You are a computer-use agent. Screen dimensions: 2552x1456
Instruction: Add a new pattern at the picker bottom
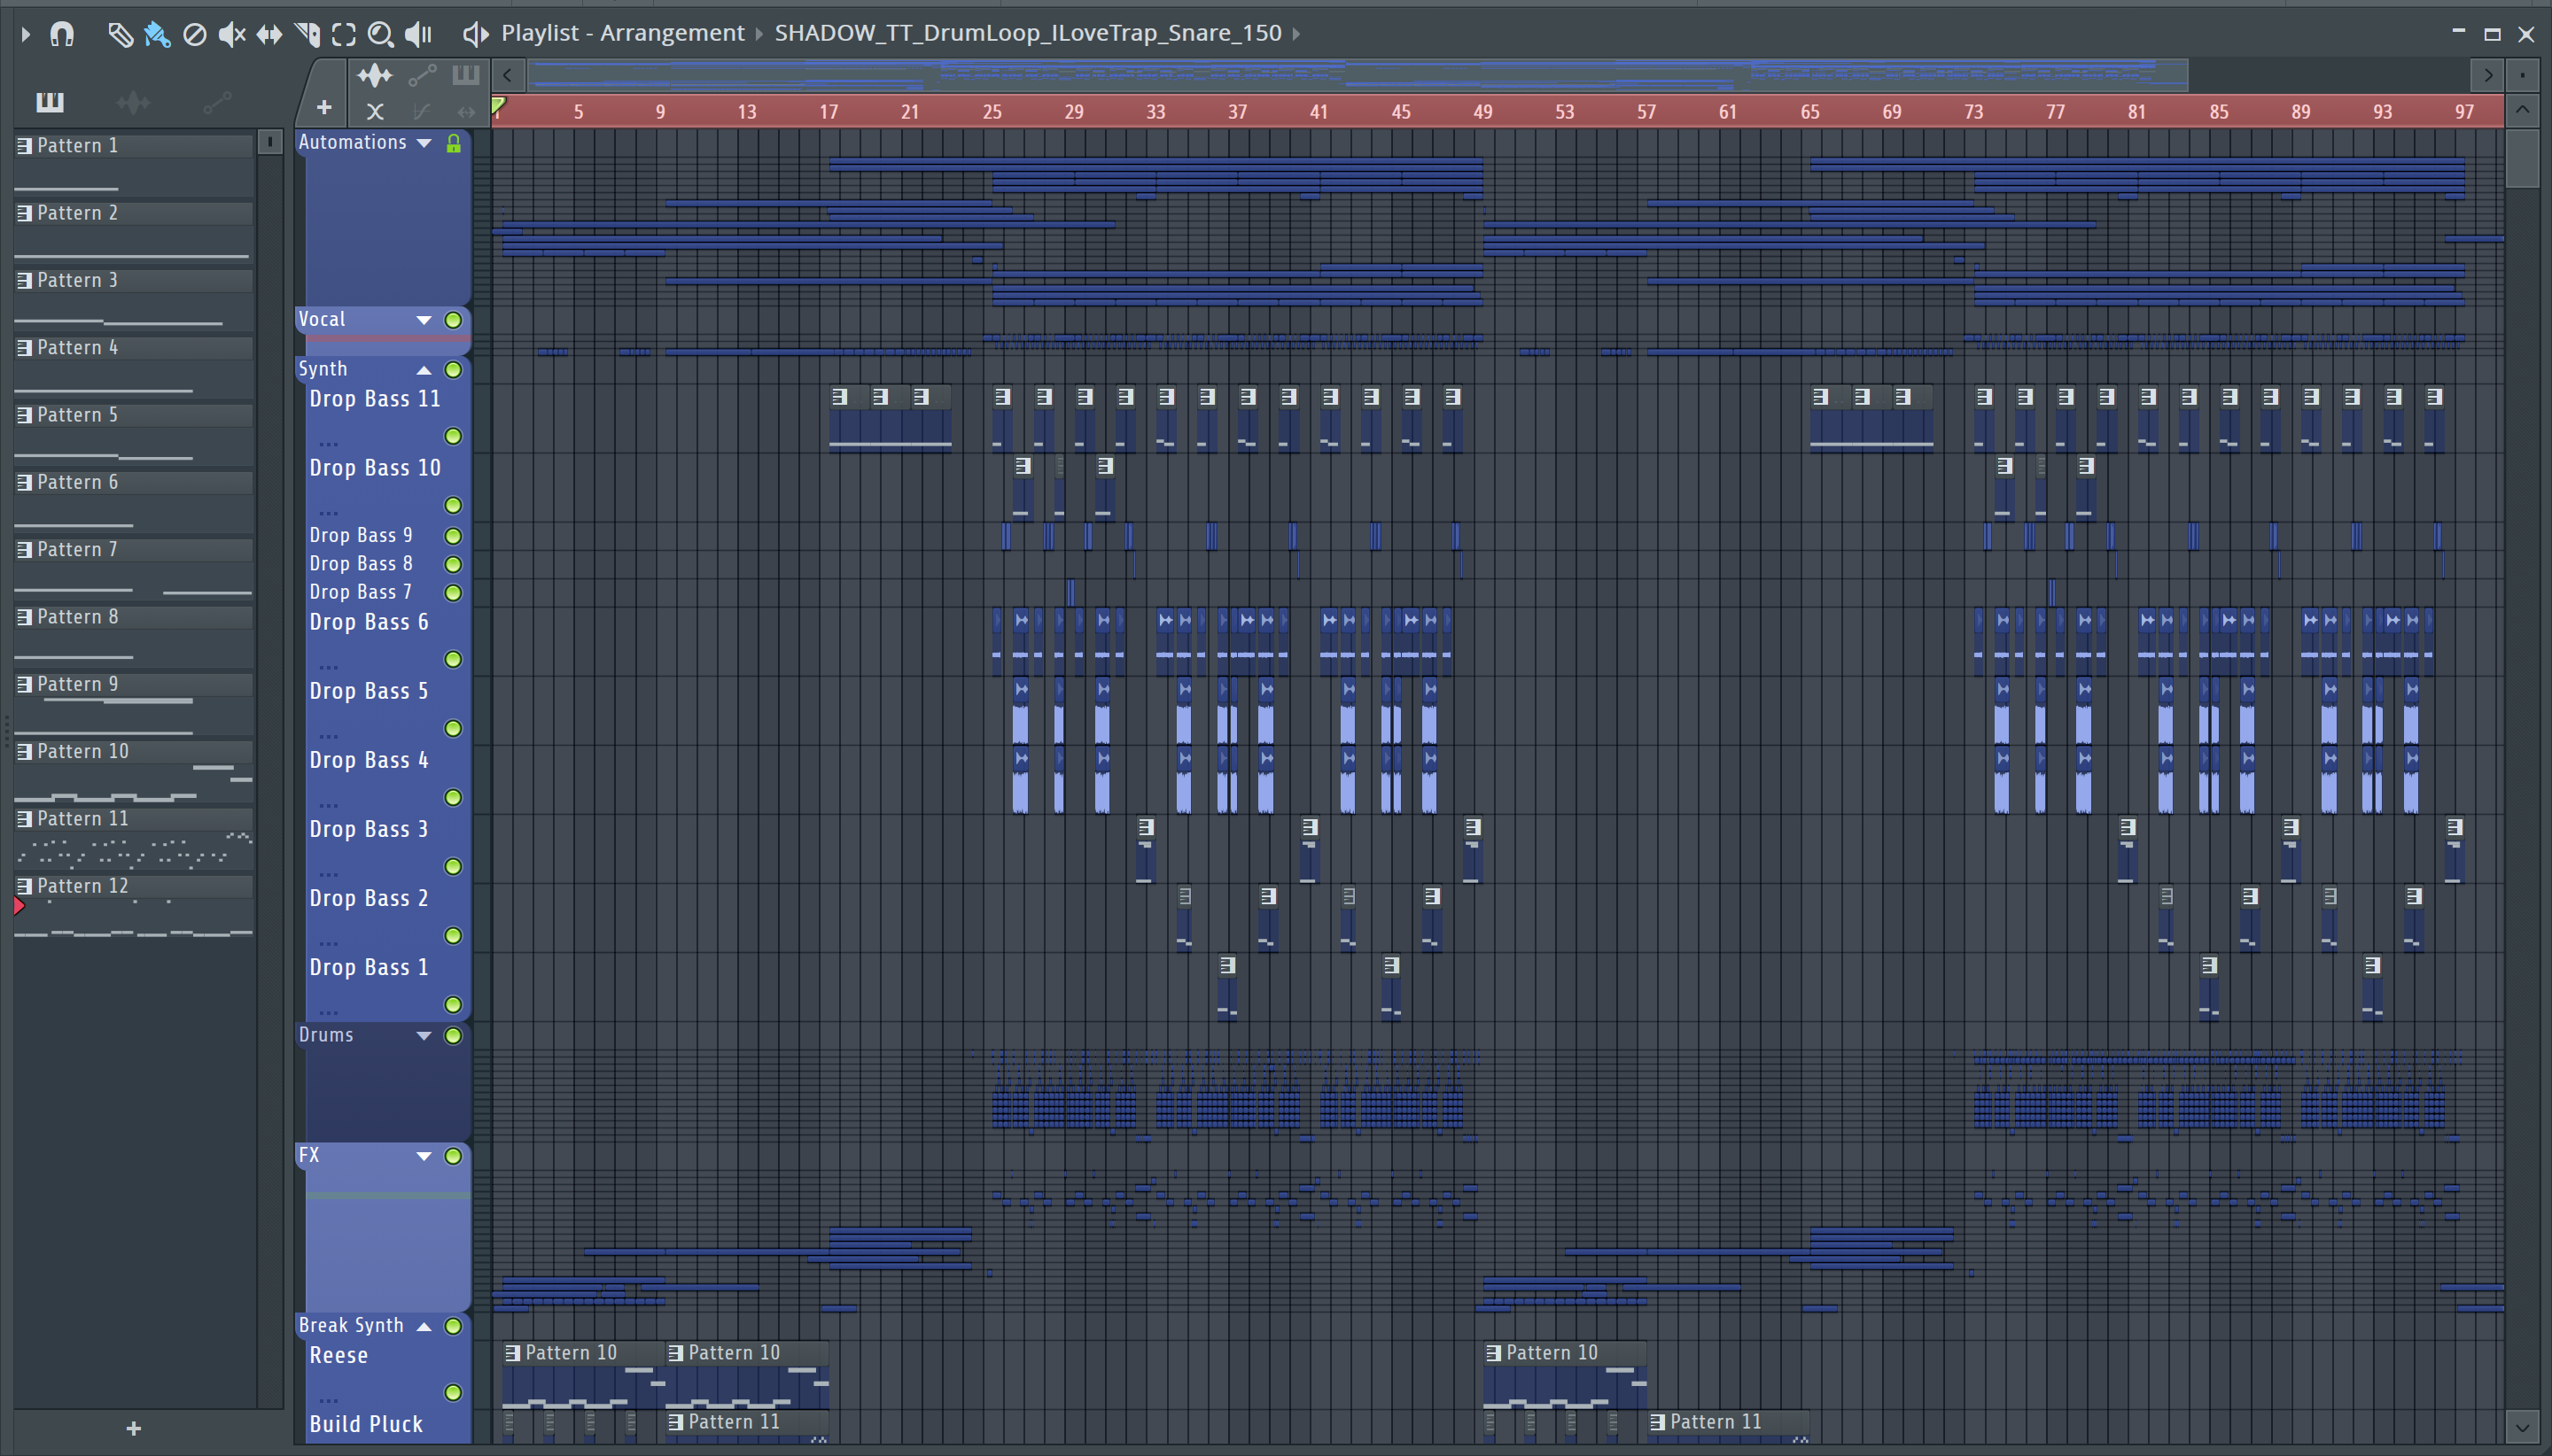coord(133,1428)
